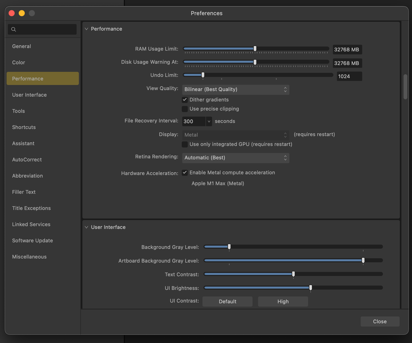Enable Use precise clipping checkbox

click(185, 109)
